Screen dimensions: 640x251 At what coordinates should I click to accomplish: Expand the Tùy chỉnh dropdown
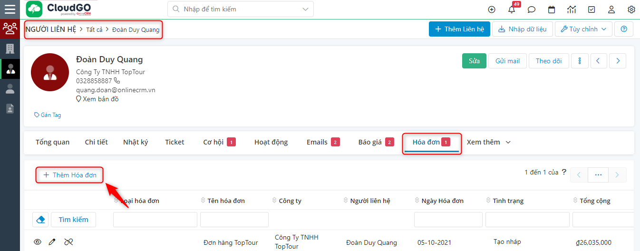[x=583, y=29]
